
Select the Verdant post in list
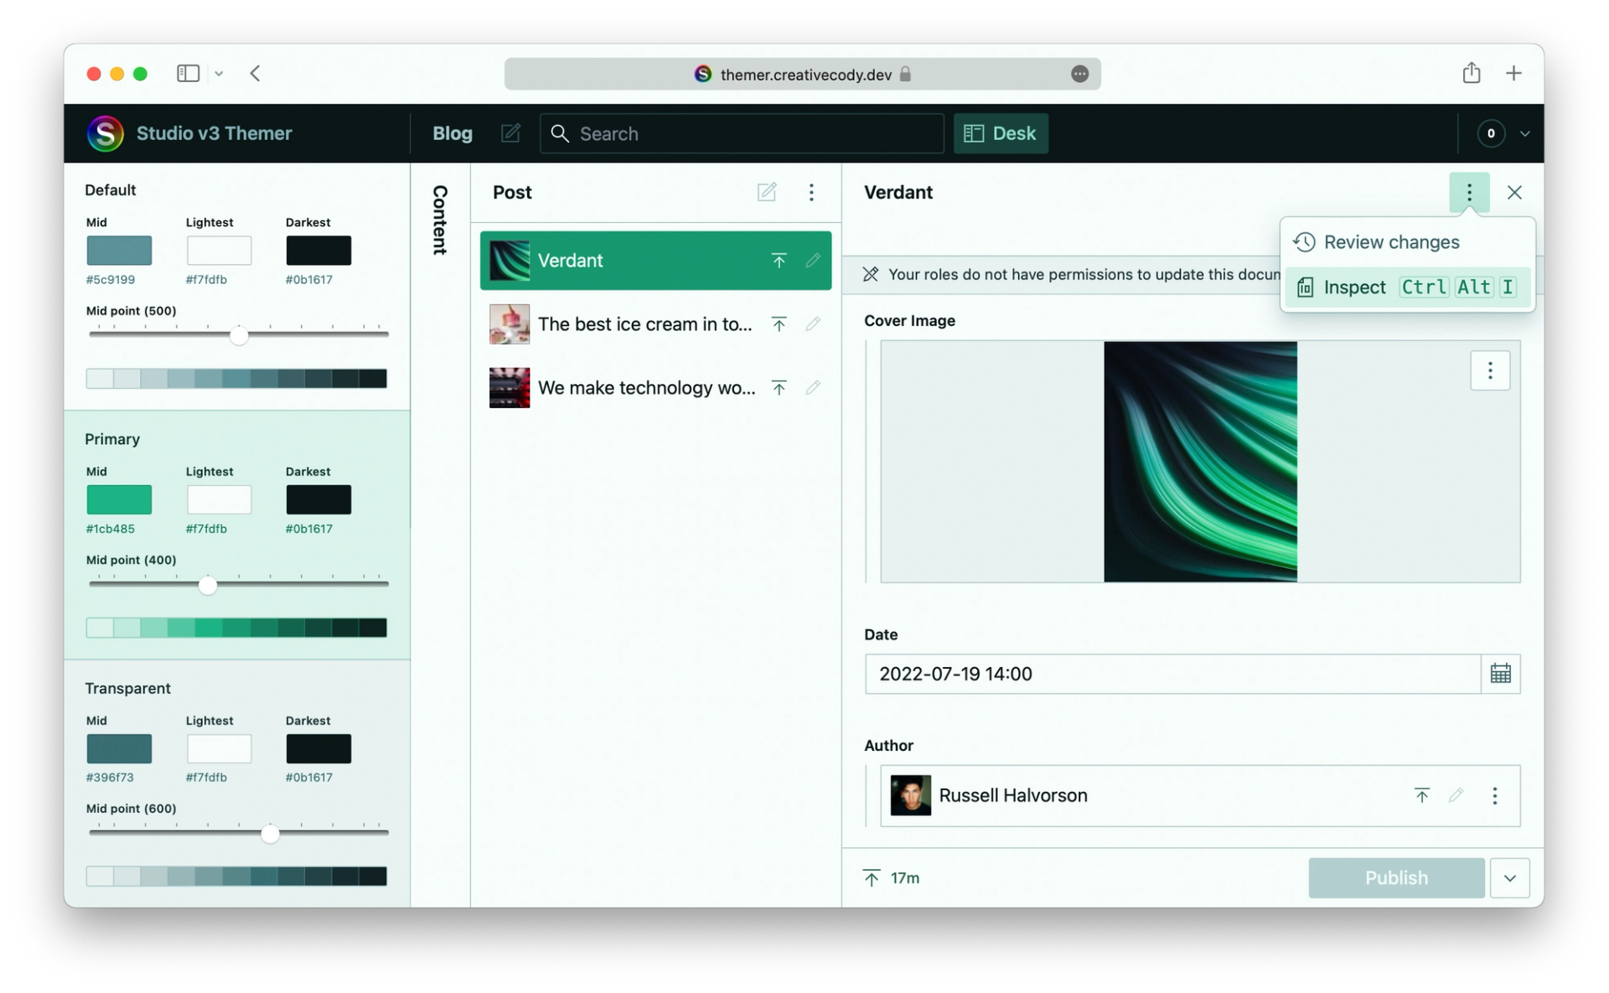point(655,261)
